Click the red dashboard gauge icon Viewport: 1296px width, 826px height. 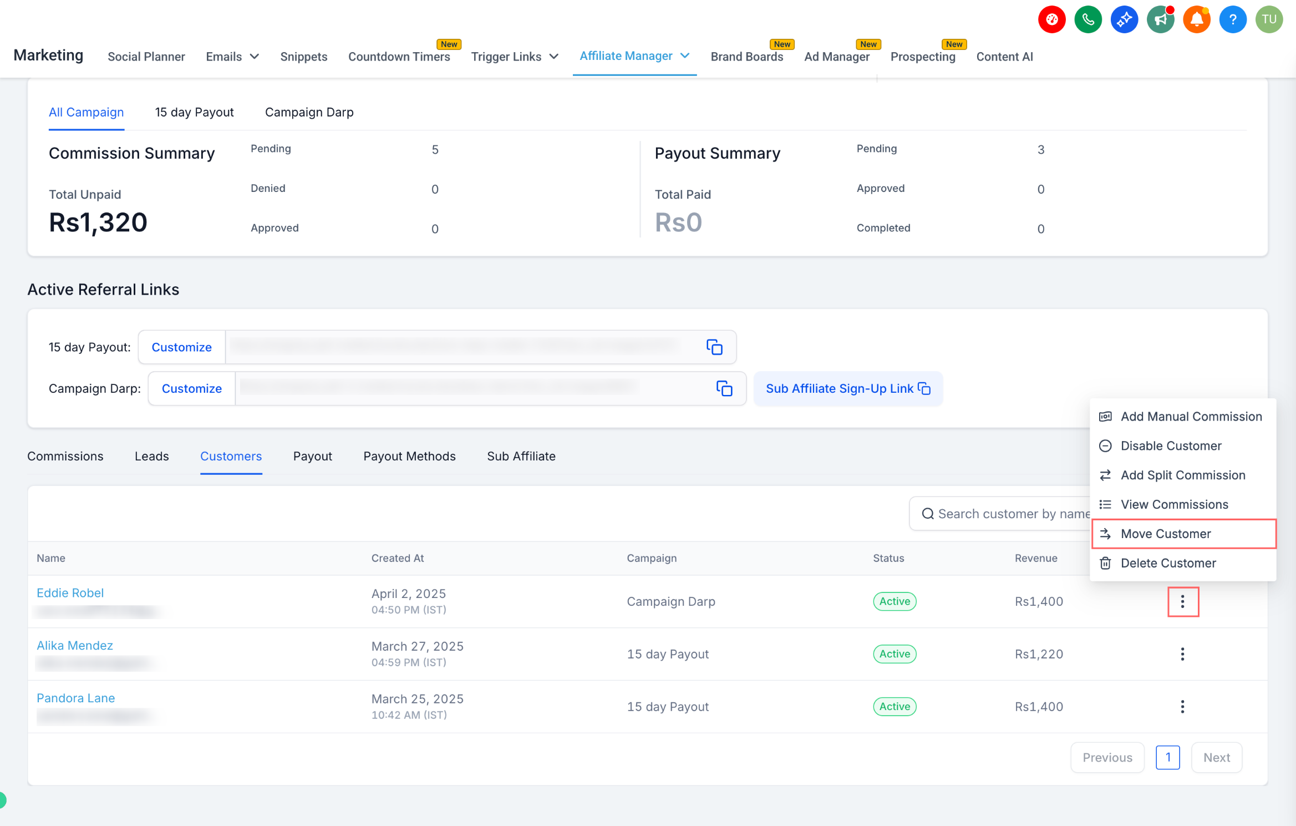coord(1051,20)
